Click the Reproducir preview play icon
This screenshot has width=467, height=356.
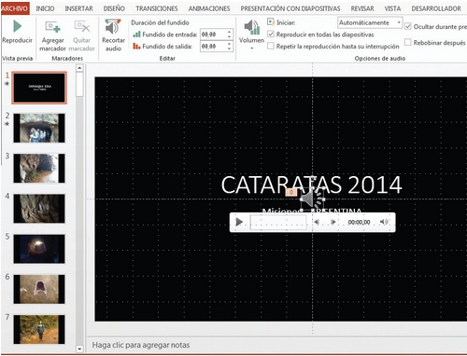point(18,27)
